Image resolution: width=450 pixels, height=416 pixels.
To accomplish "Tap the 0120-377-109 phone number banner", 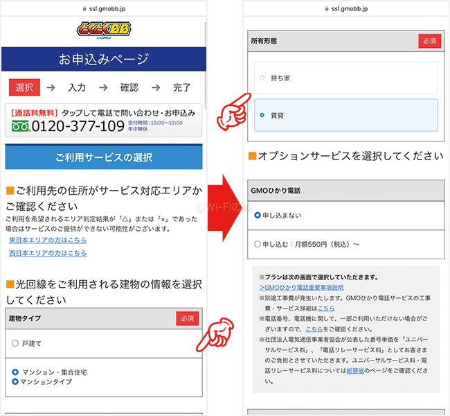I will pyautogui.click(x=104, y=121).
